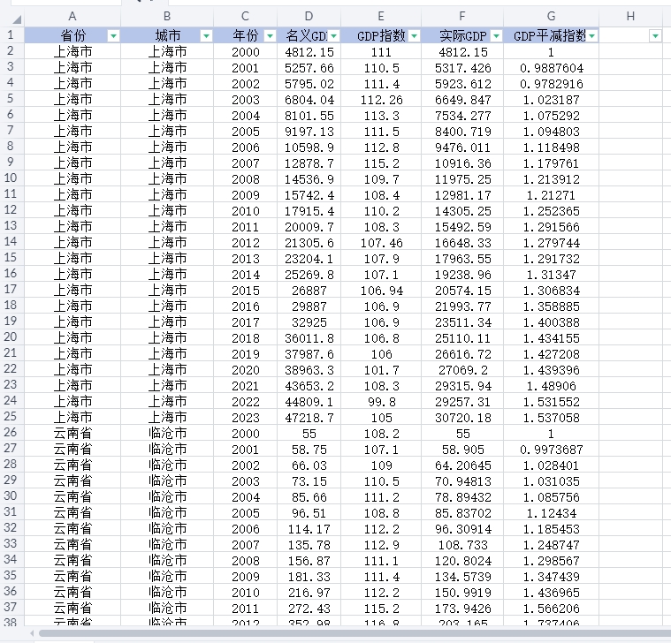Select column B header
The image size is (671, 643).
tap(167, 17)
